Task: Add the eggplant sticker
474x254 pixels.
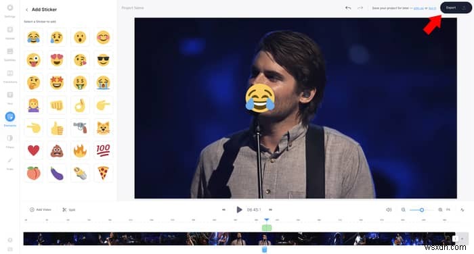Action: 56,173
